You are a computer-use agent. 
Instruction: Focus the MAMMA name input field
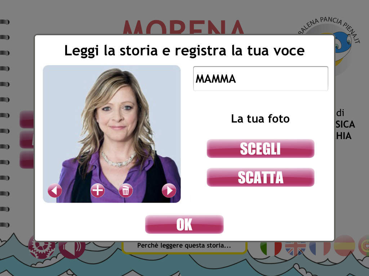tap(261, 79)
